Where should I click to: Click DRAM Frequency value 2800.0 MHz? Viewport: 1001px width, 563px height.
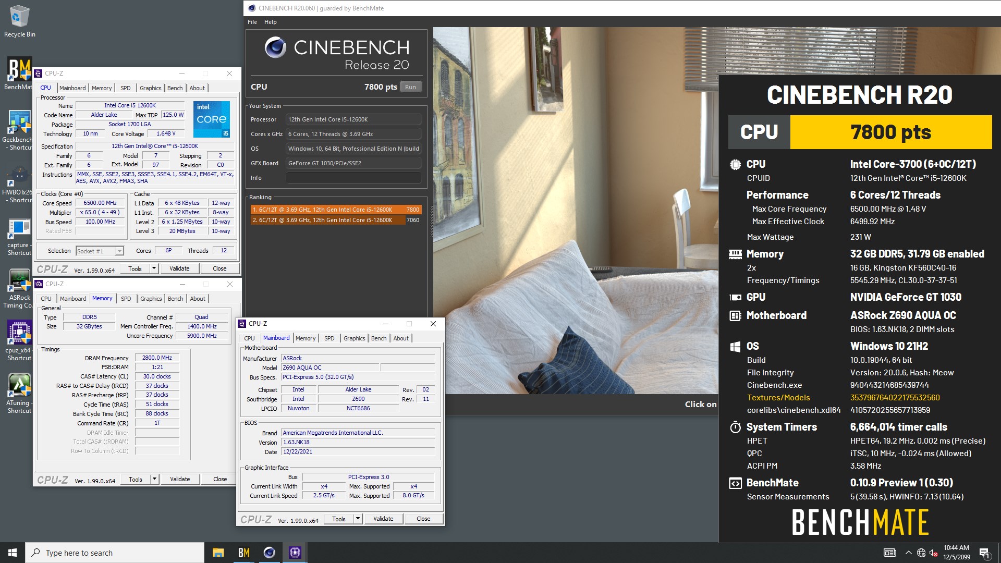pyautogui.click(x=157, y=358)
